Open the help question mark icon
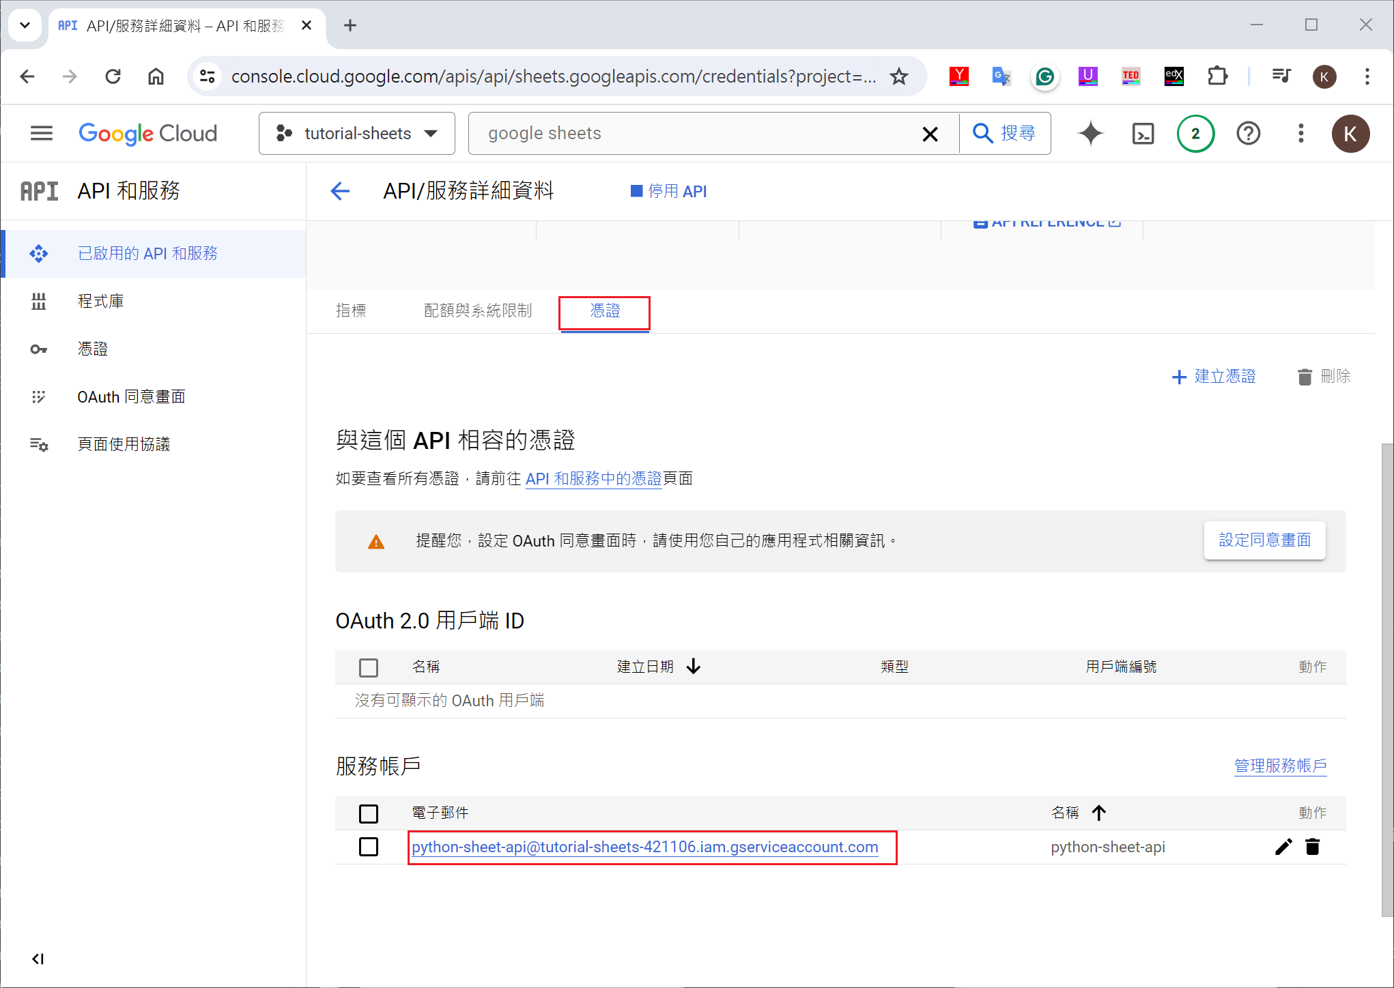Viewport: 1394px width, 988px height. 1248,133
